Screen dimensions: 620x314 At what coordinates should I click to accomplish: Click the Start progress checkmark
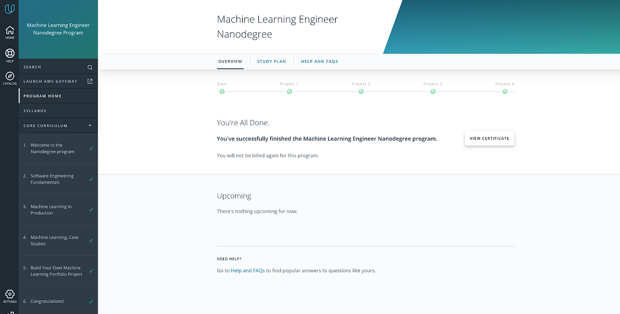pos(222,91)
